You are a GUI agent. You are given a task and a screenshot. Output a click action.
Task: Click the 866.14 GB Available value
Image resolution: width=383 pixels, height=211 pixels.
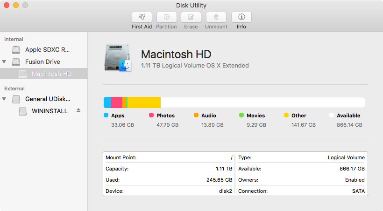click(349, 125)
